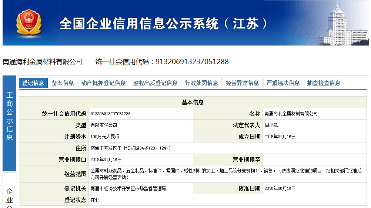
Task: Click registration status 在业
Action: tap(95, 200)
